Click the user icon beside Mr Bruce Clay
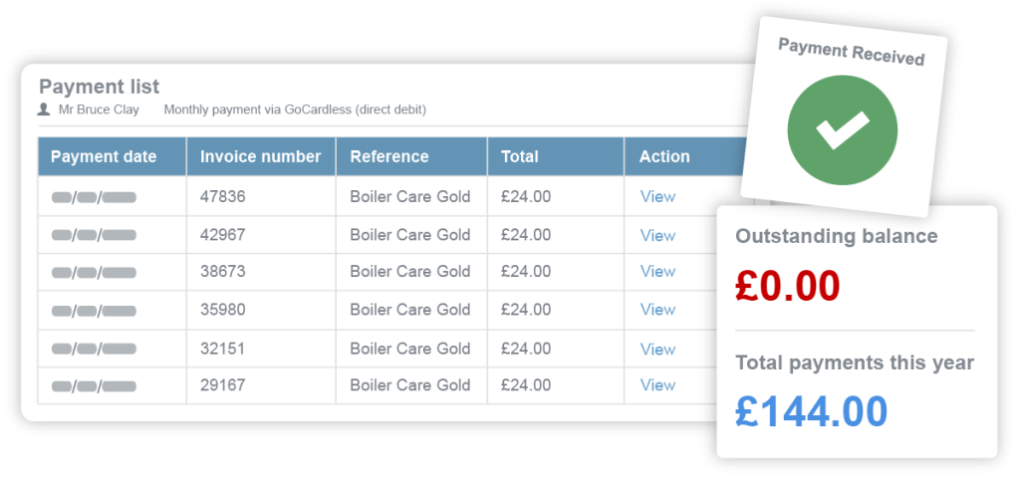Image resolution: width=1020 pixels, height=479 pixels. coord(44,110)
